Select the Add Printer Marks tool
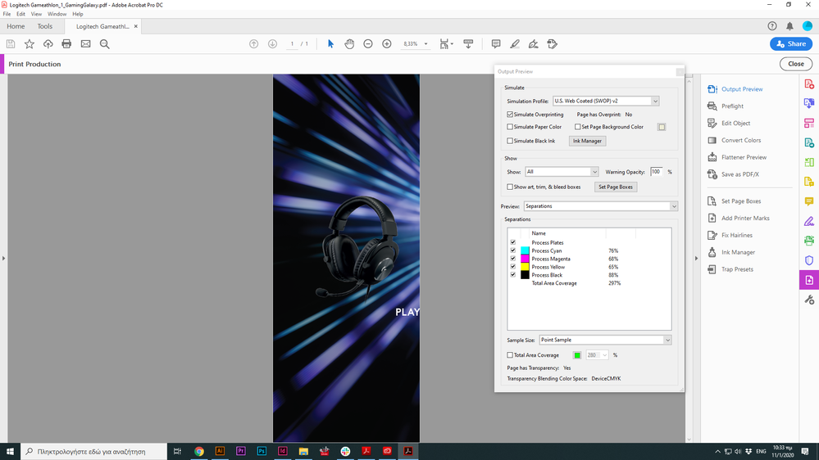The height and width of the screenshot is (460, 819). point(744,219)
